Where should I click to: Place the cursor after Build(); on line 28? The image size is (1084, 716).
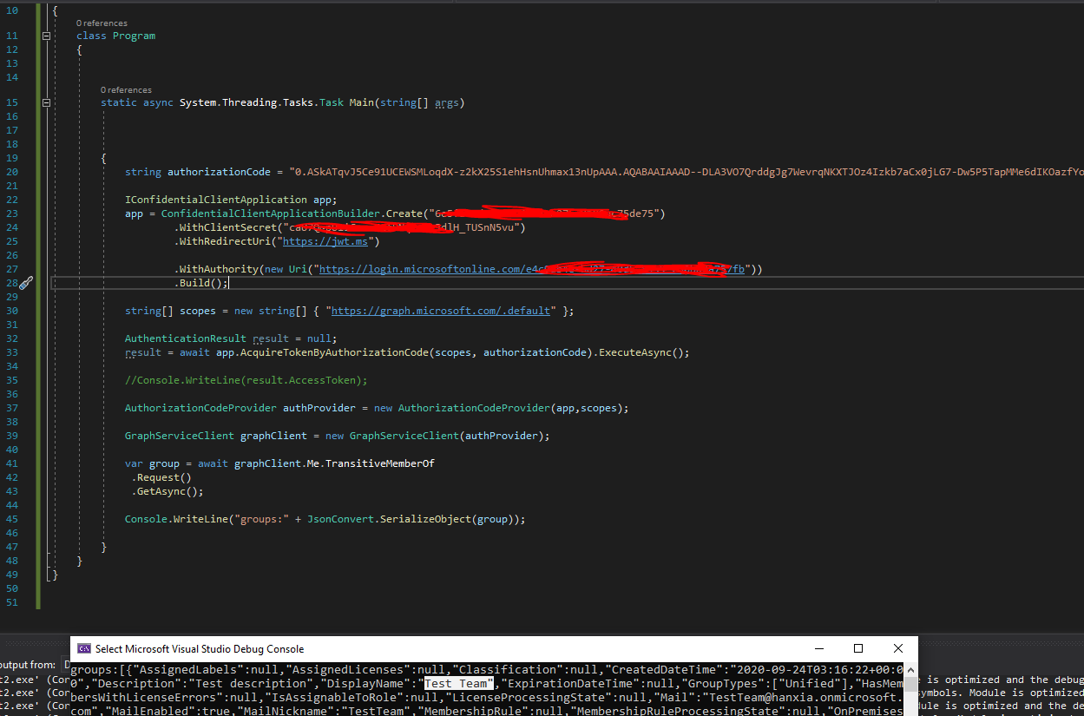coord(228,282)
